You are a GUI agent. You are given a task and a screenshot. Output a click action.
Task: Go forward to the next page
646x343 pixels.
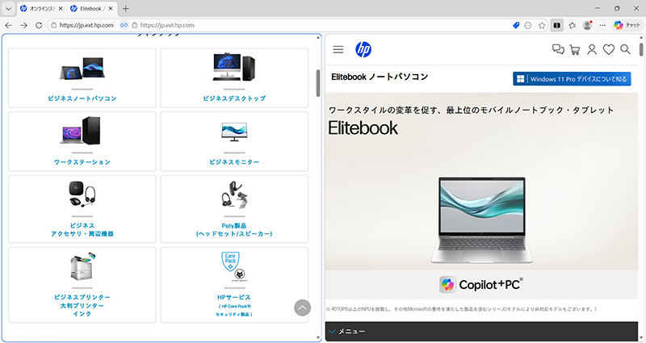(x=24, y=25)
